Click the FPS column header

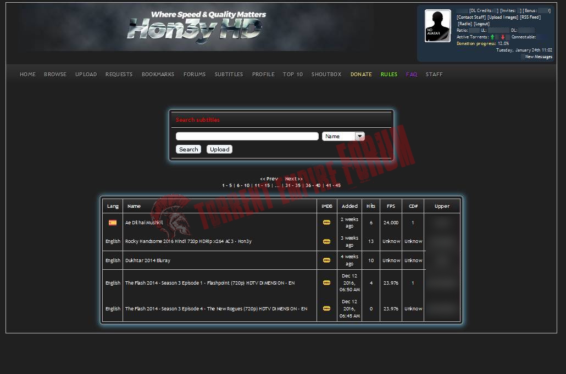point(391,206)
